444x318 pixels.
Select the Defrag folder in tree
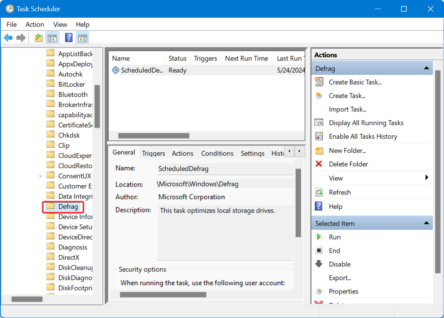pos(68,206)
